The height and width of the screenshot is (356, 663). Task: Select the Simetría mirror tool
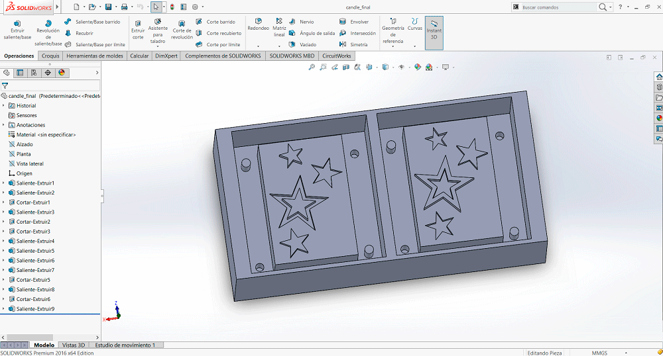coord(353,44)
